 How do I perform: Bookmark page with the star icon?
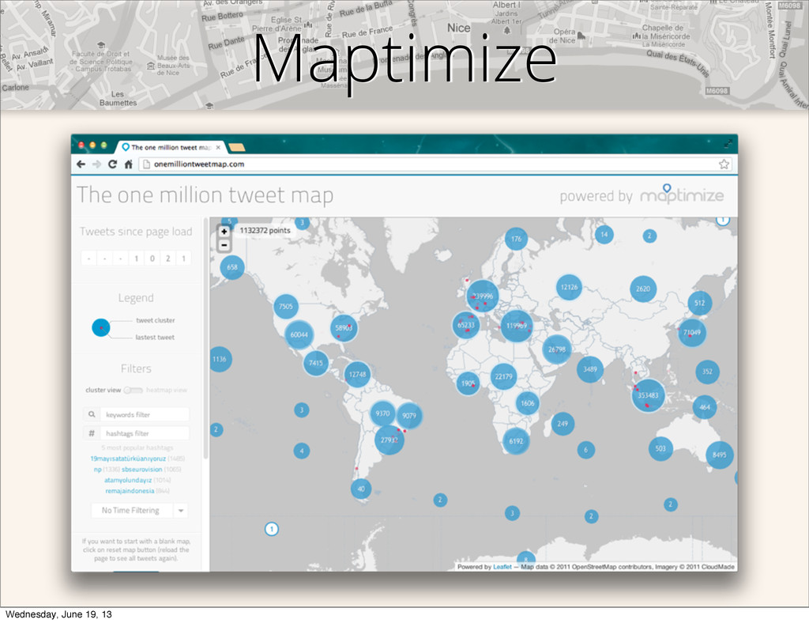[x=724, y=164]
